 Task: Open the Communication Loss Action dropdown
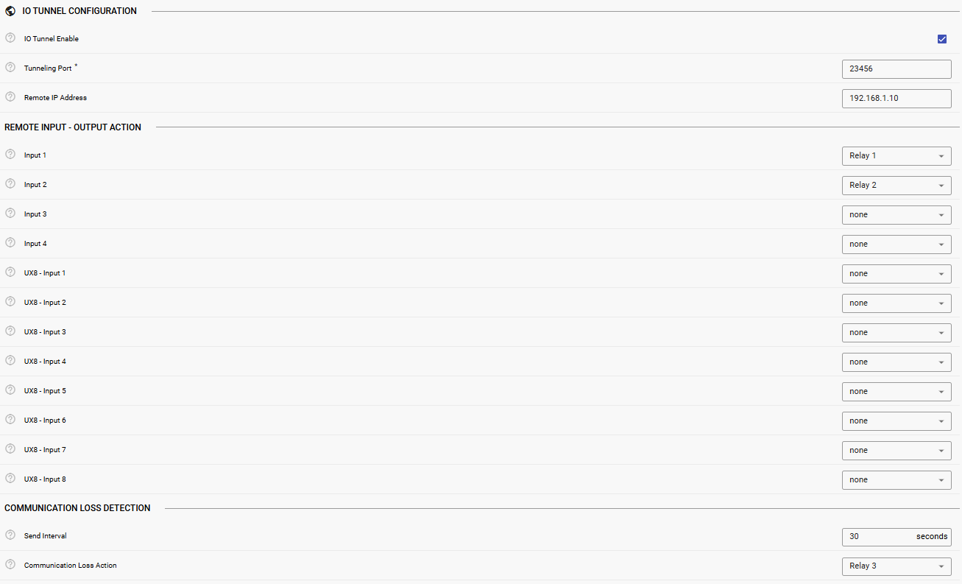coord(896,566)
